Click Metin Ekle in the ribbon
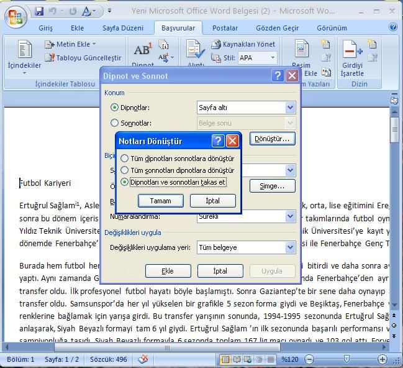403x368 pixels. pos(70,44)
